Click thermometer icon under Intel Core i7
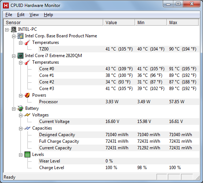This screenshot has height=183, width=203. point(27,62)
